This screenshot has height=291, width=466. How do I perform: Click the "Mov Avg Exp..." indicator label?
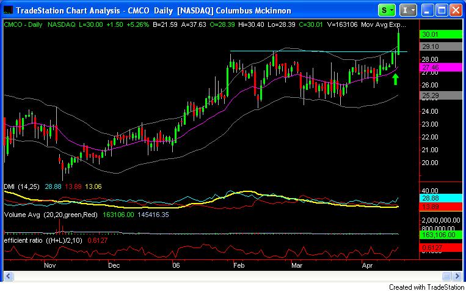coord(384,24)
